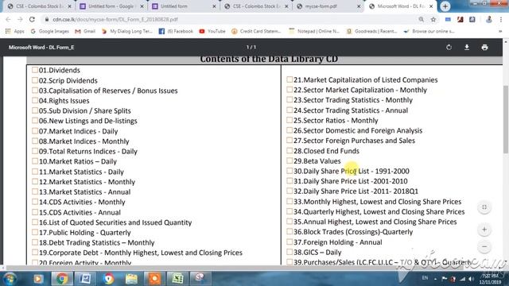Open the Windows Start menu
The image size is (509, 286).
[10, 279]
